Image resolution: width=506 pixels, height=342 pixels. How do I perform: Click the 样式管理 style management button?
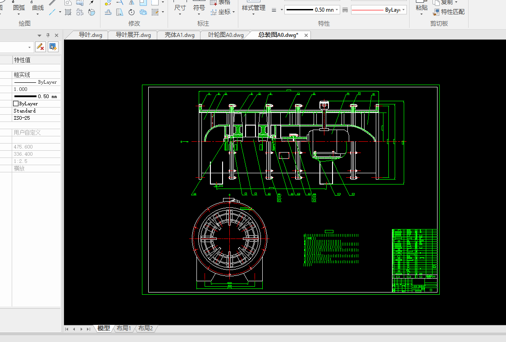(x=253, y=8)
